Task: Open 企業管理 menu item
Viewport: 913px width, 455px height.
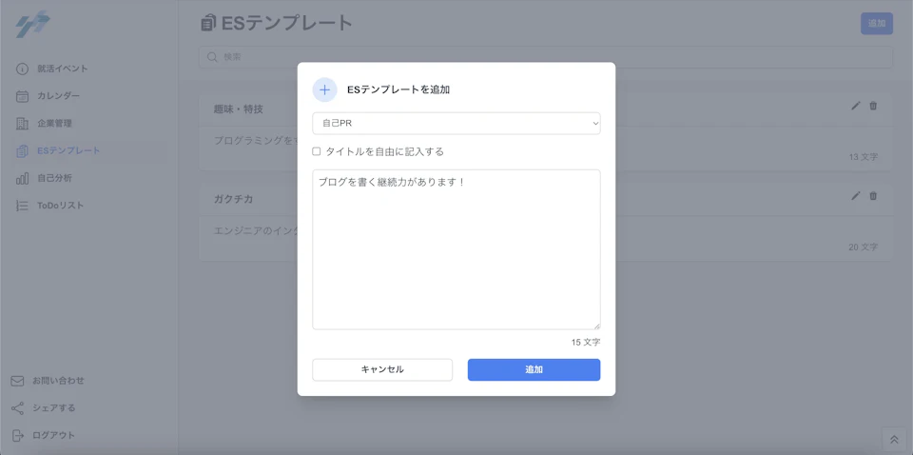Action: (x=55, y=124)
